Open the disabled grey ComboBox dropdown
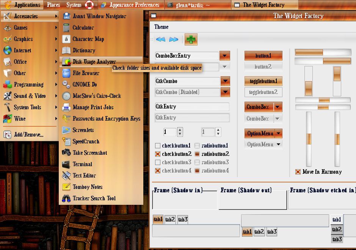 263,118
